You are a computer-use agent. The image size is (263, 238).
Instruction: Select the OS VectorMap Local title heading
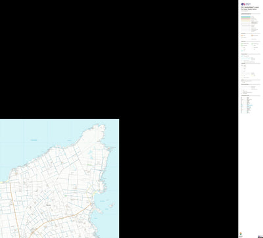click(x=250, y=7)
